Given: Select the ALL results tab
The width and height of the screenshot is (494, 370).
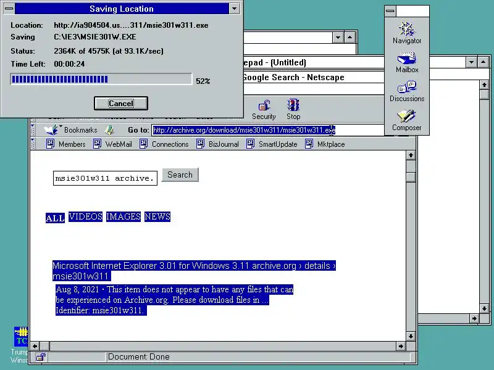Looking at the screenshot, I should pyautogui.click(x=55, y=218).
